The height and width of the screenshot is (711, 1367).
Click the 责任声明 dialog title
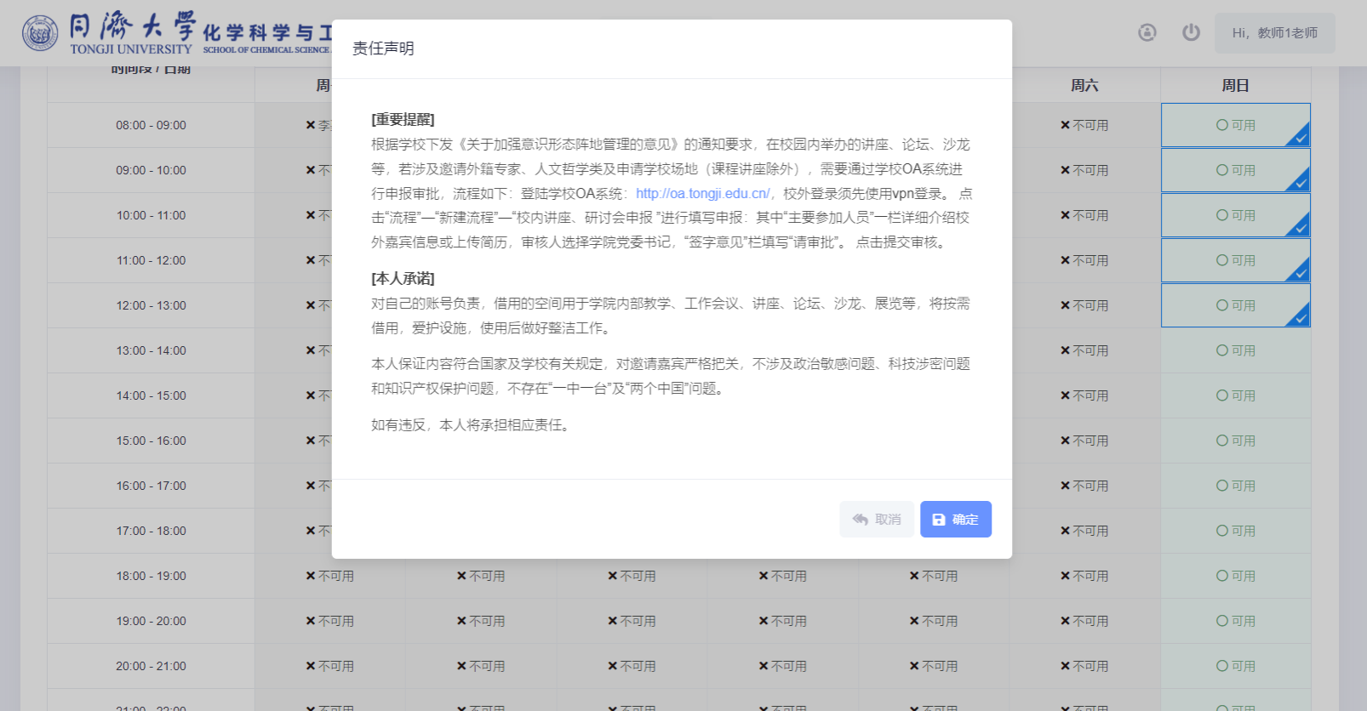click(383, 48)
